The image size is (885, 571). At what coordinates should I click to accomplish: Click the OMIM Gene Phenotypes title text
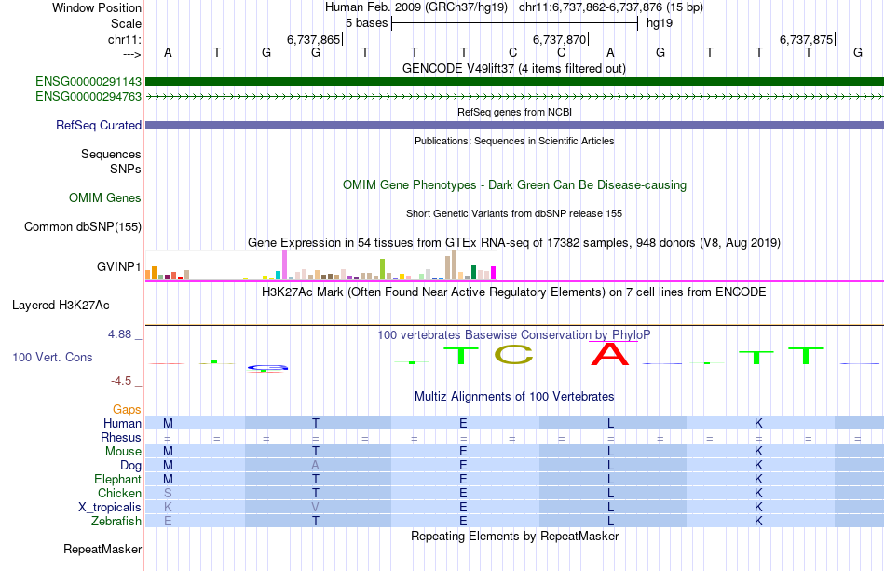(x=514, y=185)
